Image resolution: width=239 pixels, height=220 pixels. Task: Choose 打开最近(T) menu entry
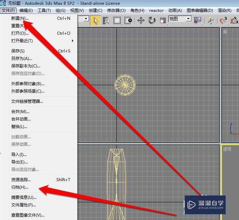tap(43, 41)
